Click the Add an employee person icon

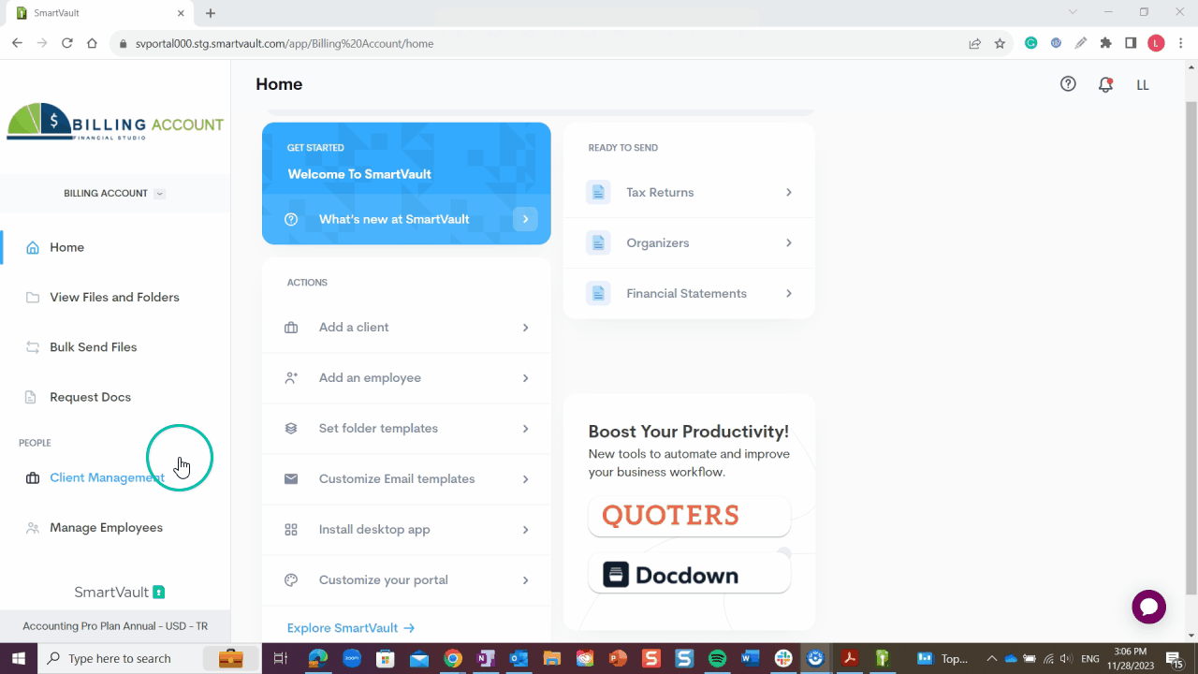(x=291, y=378)
